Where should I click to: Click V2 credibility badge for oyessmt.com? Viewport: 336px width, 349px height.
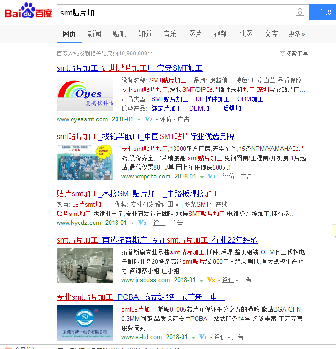(149, 119)
